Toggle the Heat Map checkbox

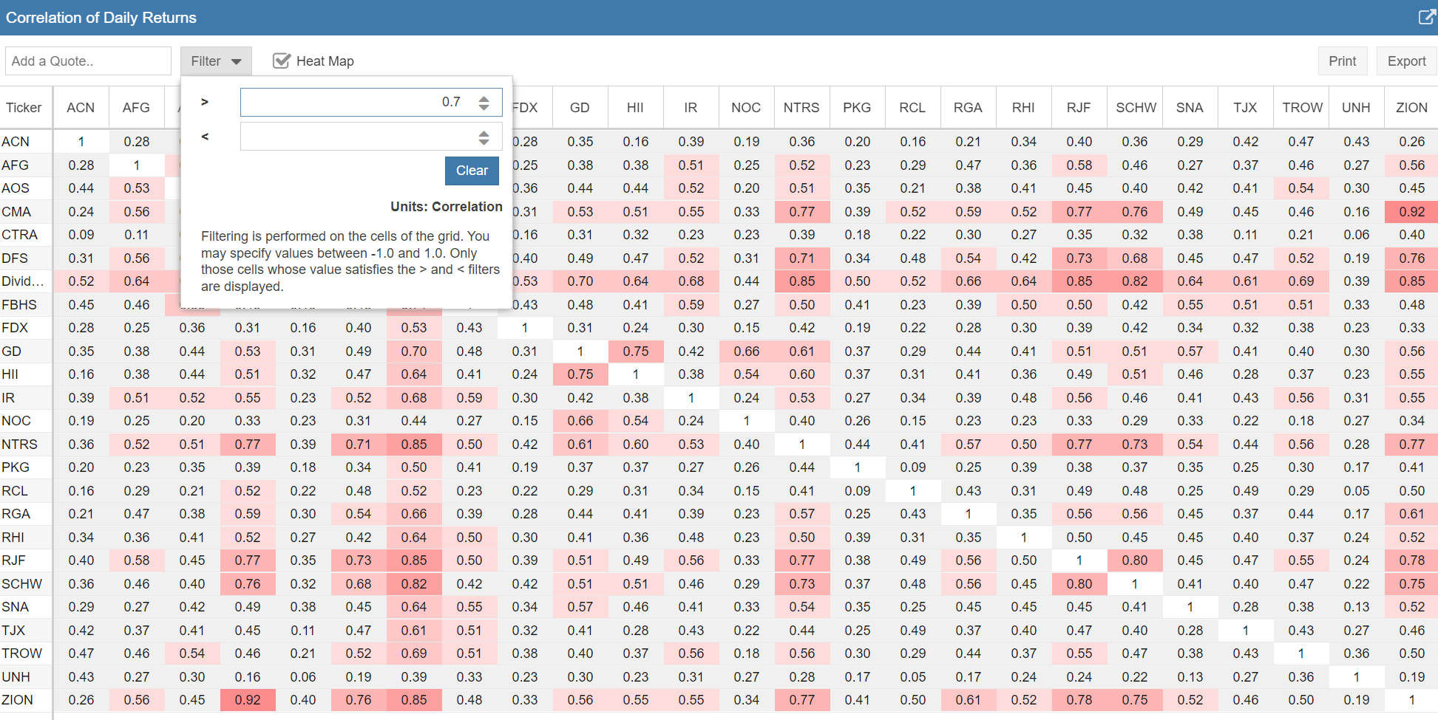pyautogui.click(x=282, y=61)
